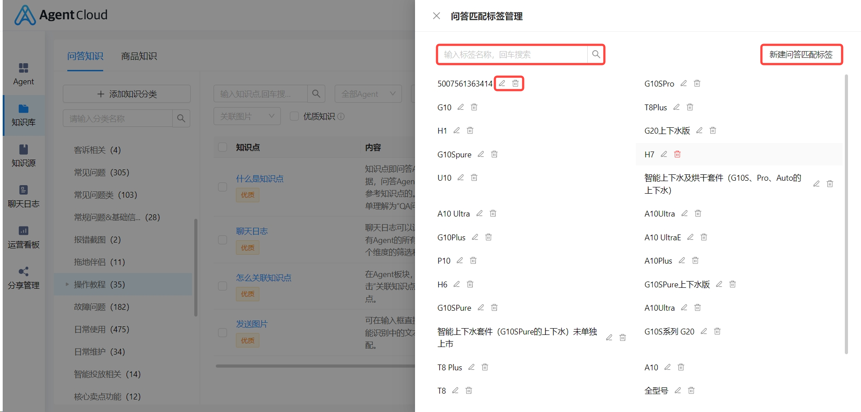The height and width of the screenshot is (412, 861).
Task: Edit the T8 Plus tag
Action: coord(472,367)
